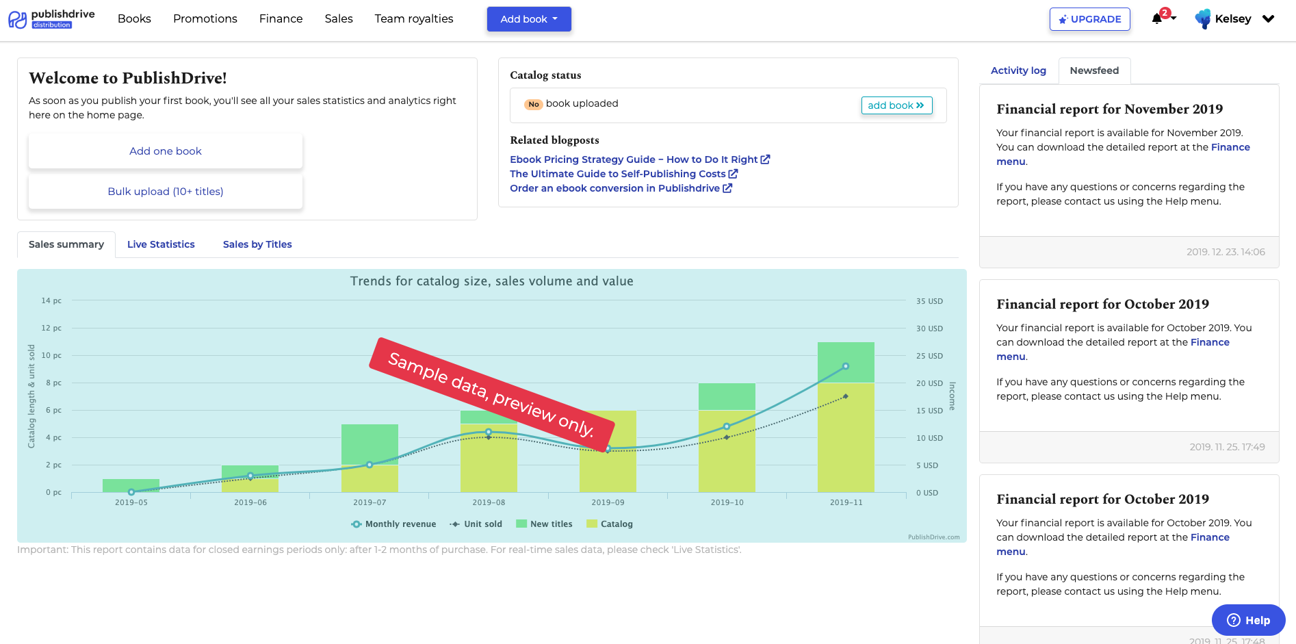Image resolution: width=1296 pixels, height=644 pixels.
Task: Click external link icon beside ebook conversion
Action: coord(727,188)
